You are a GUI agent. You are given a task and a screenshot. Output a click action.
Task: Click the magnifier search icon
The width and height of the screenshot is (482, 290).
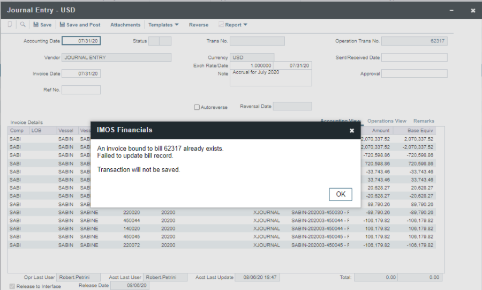click(23, 25)
